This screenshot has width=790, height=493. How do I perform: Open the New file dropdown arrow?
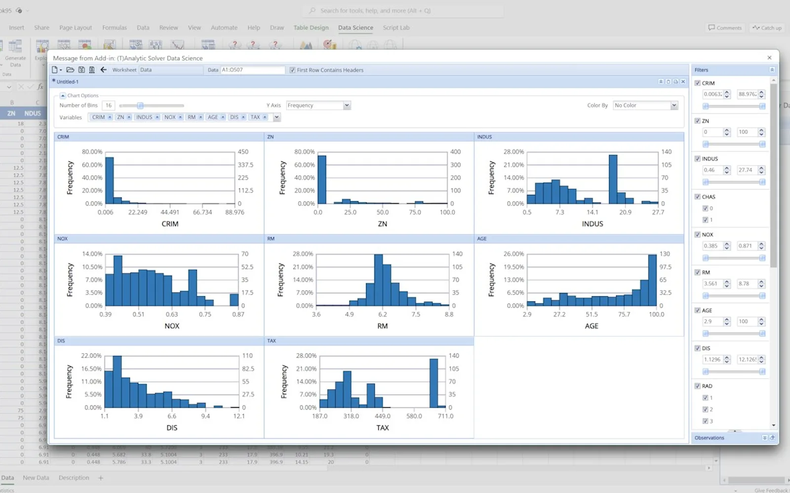click(x=61, y=70)
